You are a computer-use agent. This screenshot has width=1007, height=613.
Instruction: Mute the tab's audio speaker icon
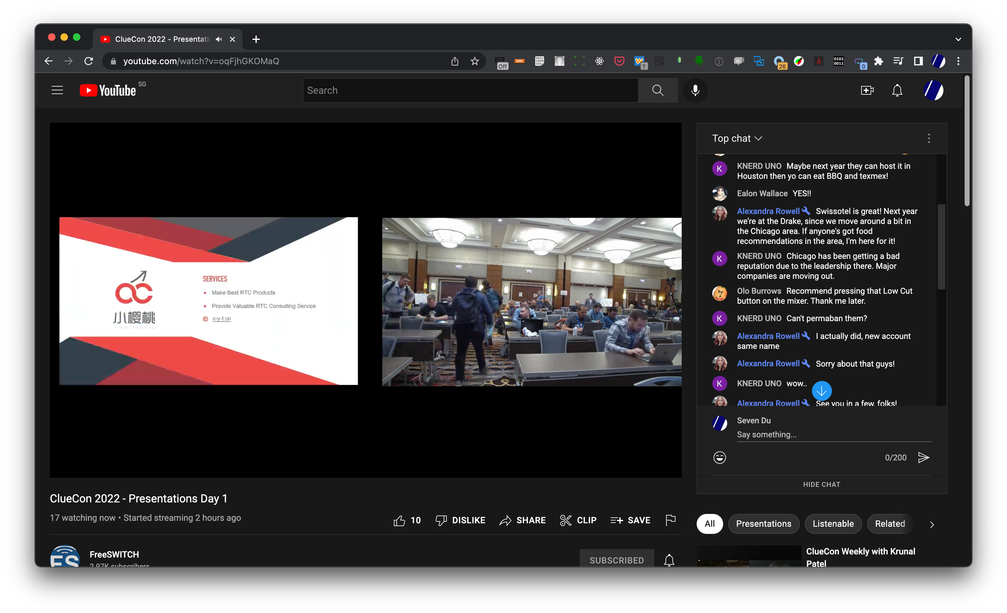click(219, 39)
